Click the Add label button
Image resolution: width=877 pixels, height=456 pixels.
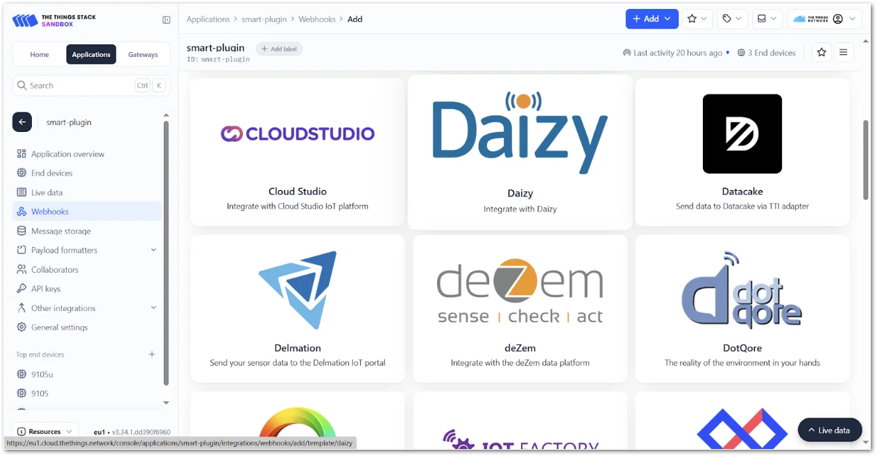click(280, 49)
